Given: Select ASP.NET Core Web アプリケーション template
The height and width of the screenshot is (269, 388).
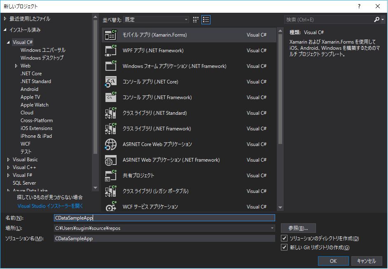Looking at the screenshot, I should [189, 144].
